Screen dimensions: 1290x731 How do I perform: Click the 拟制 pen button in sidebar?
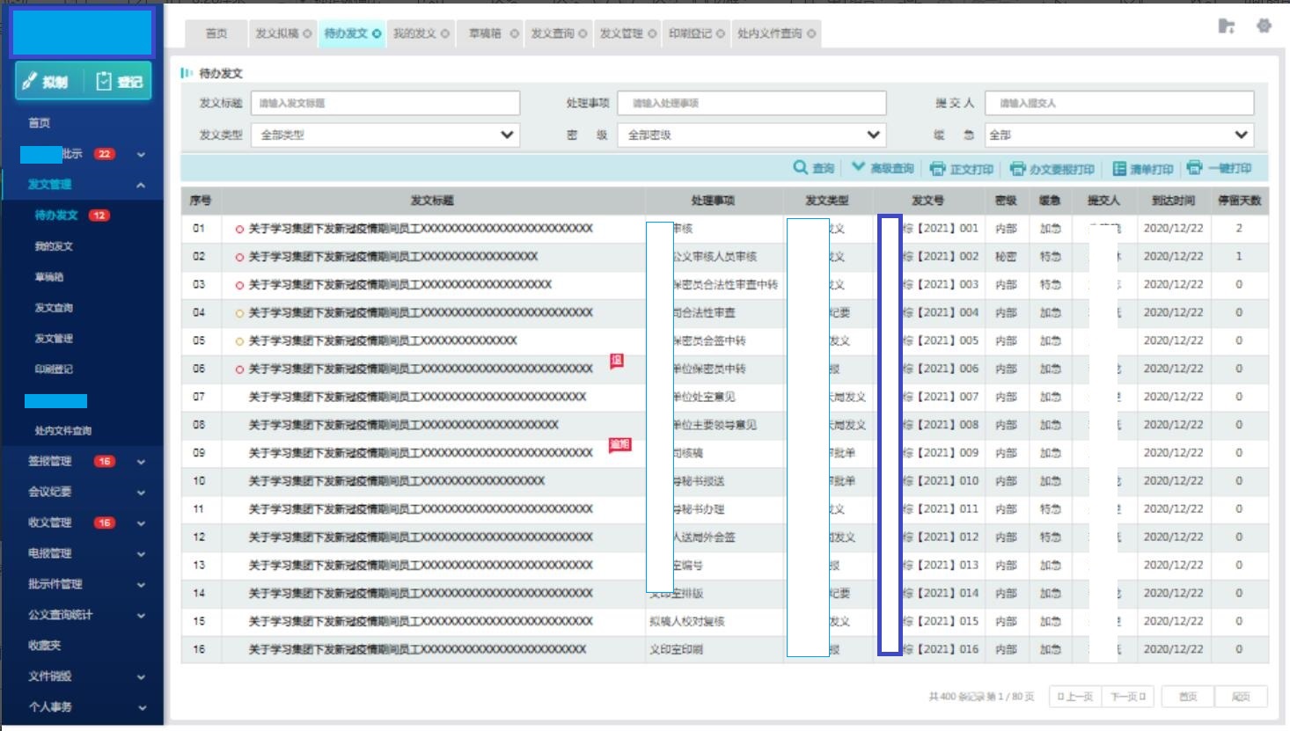46,81
